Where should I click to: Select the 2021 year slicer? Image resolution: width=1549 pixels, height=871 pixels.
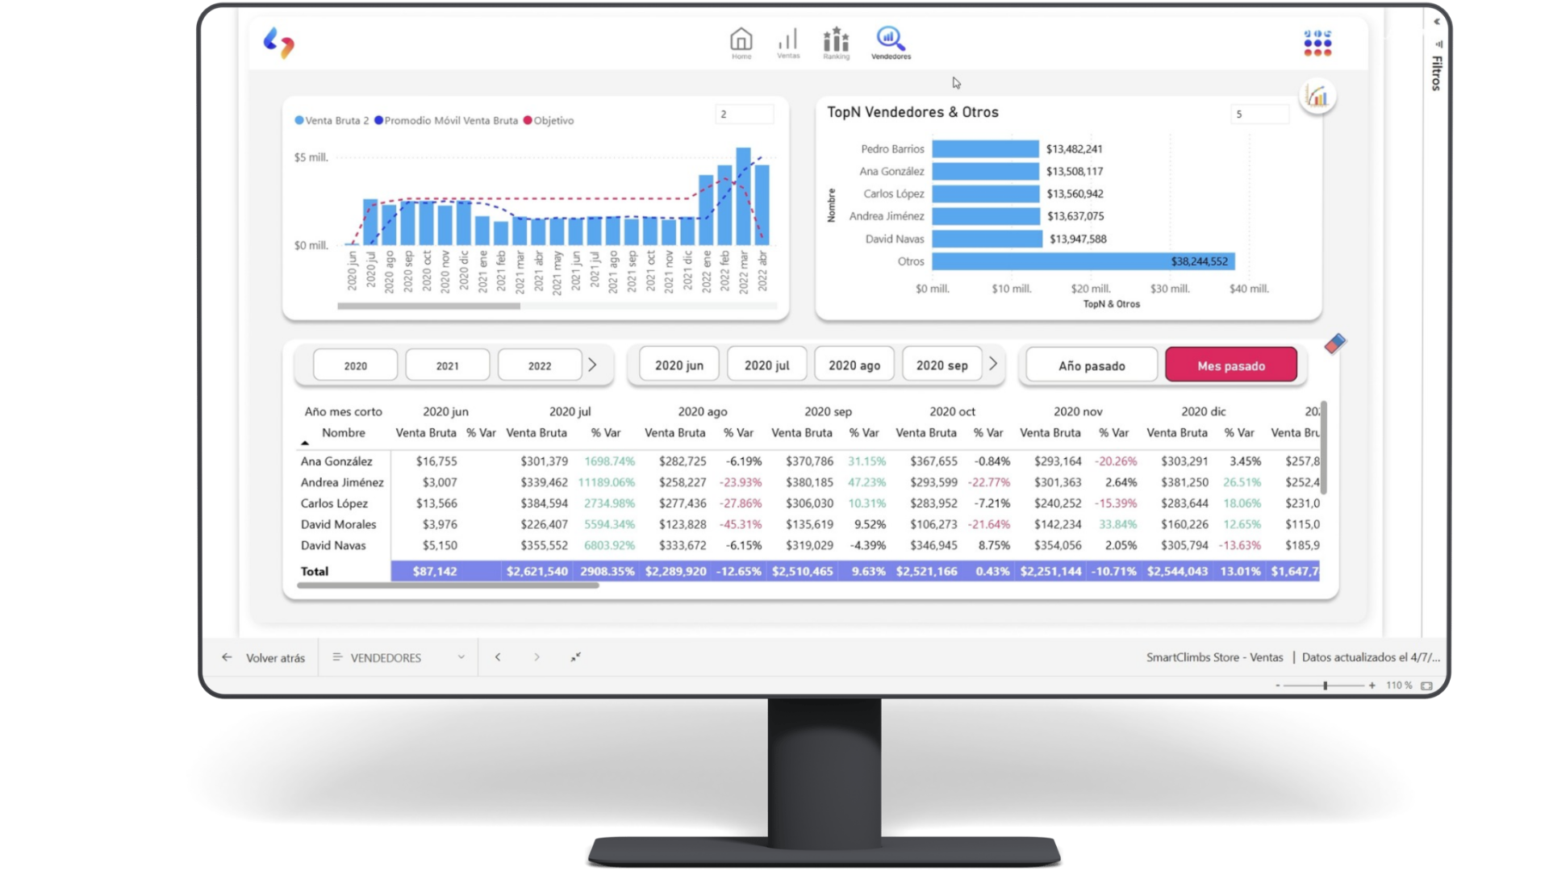click(447, 365)
